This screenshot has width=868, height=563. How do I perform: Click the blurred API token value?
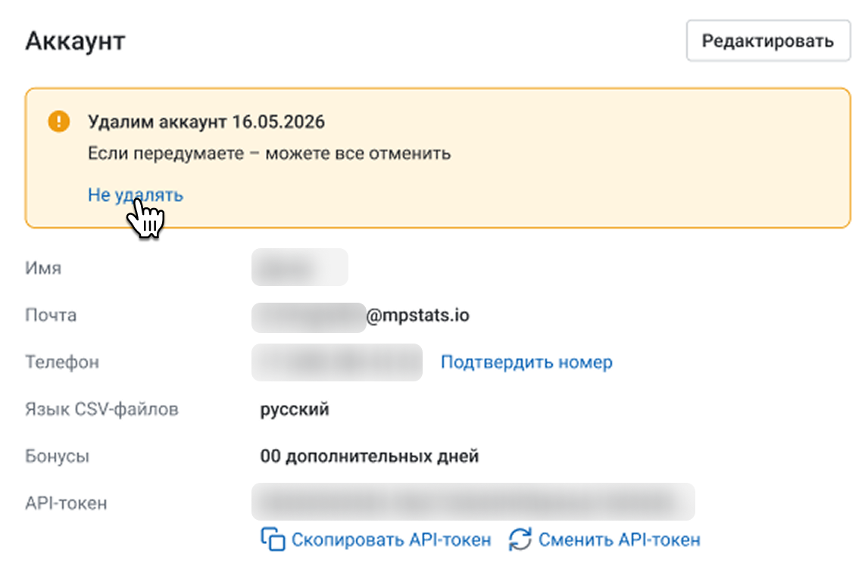coord(473,502)
